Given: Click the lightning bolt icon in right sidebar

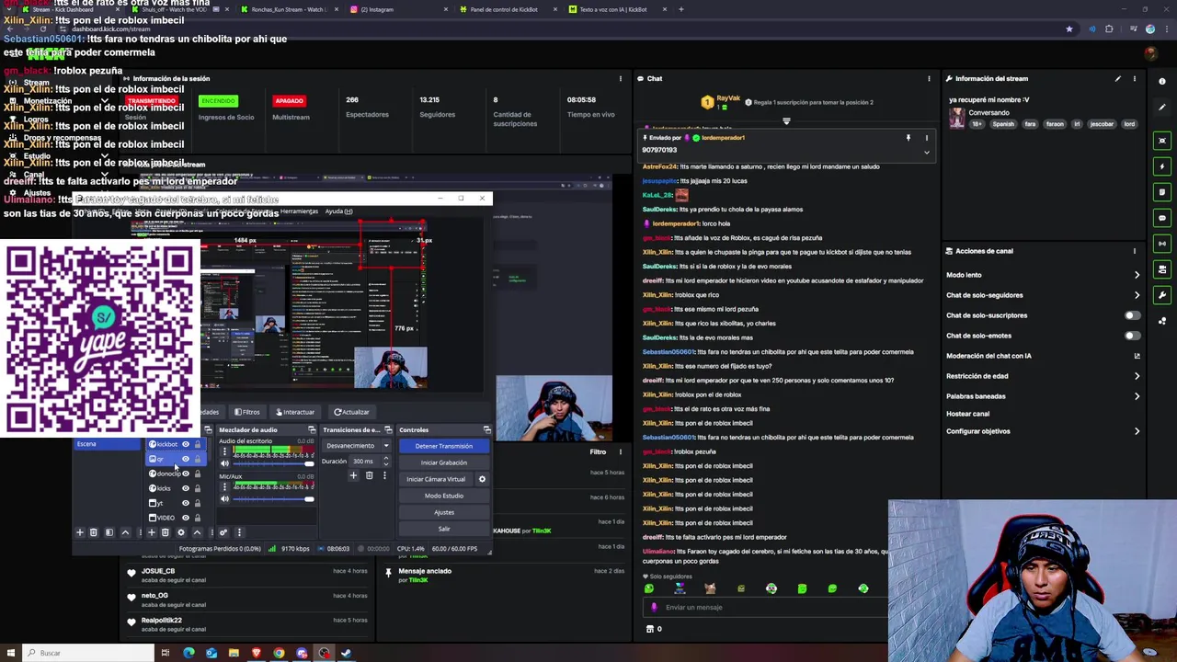Looking at the screenshot, I should 1163,166.
